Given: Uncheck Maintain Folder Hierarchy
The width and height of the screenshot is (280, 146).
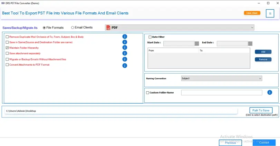Looking at the screenshot, I should pos(7,48).
